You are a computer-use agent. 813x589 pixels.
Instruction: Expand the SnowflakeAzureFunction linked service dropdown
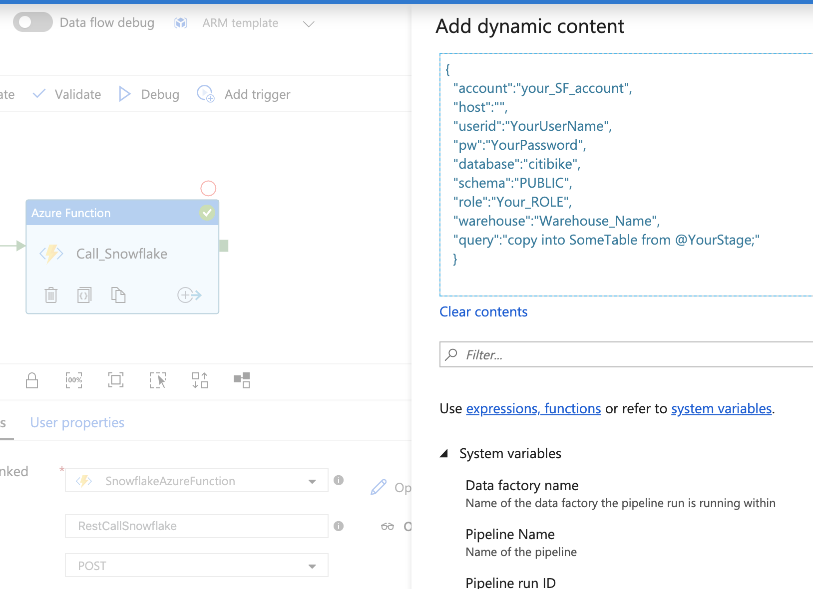pyautogui.click(x=312, y=481)
